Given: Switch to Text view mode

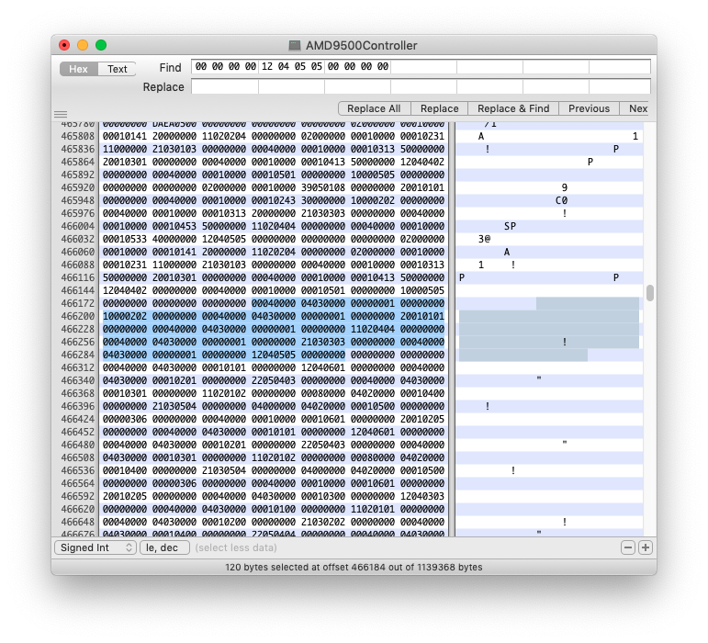Looking at the screenshot, I should (117, 69).
